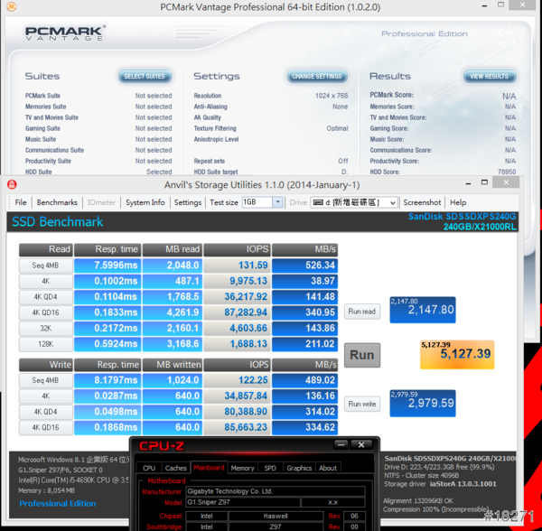Open the Test size dropdown arrow
This screenshot has width=542, height=531.
click(x=277, y=202)
